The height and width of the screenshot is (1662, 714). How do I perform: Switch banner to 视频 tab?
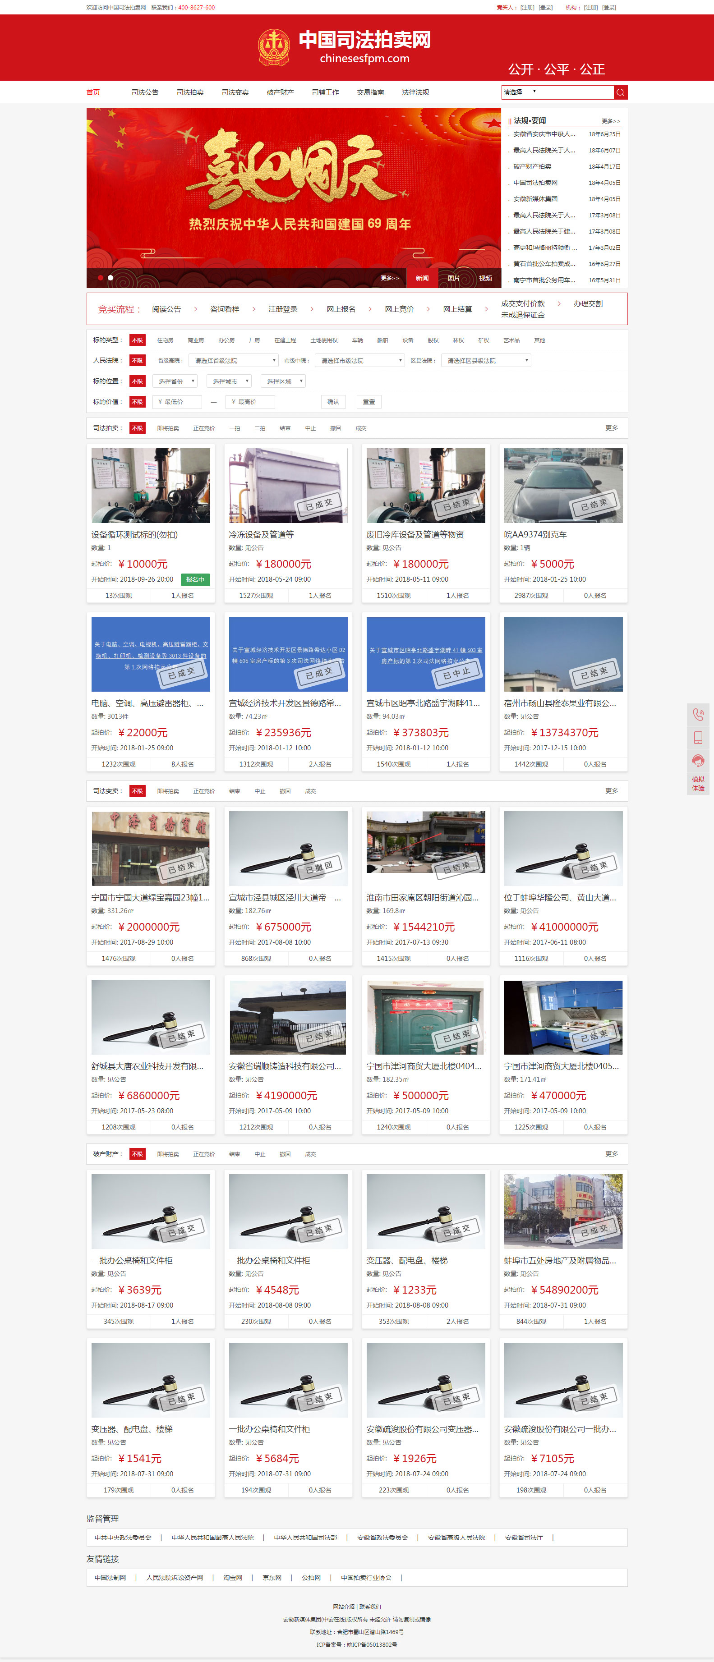pyautogui.click(x=485, y=278)
